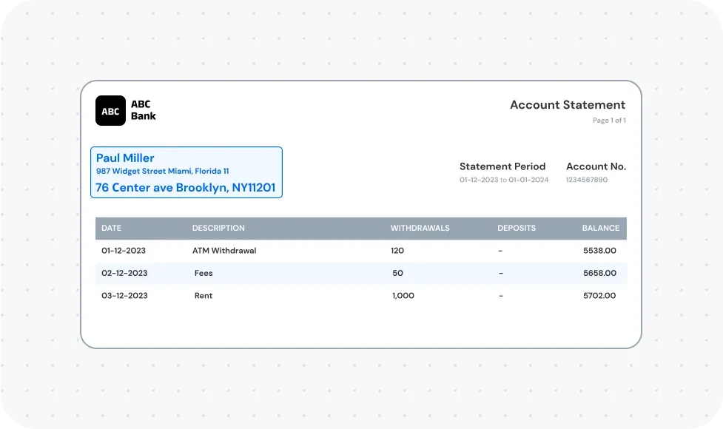Click the 03-12-2023 date cell
The height and width of the screenshot is (429, 723).
tap(124, 296)
